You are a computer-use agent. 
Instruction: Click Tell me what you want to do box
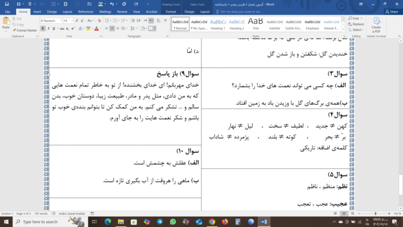click(x=238, y=12)
